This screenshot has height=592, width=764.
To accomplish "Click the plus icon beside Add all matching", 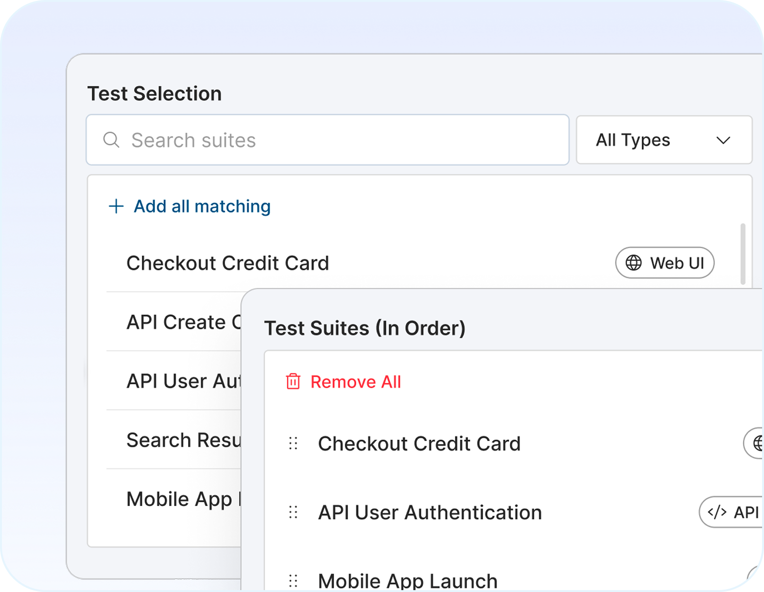I will coord(116,206).
